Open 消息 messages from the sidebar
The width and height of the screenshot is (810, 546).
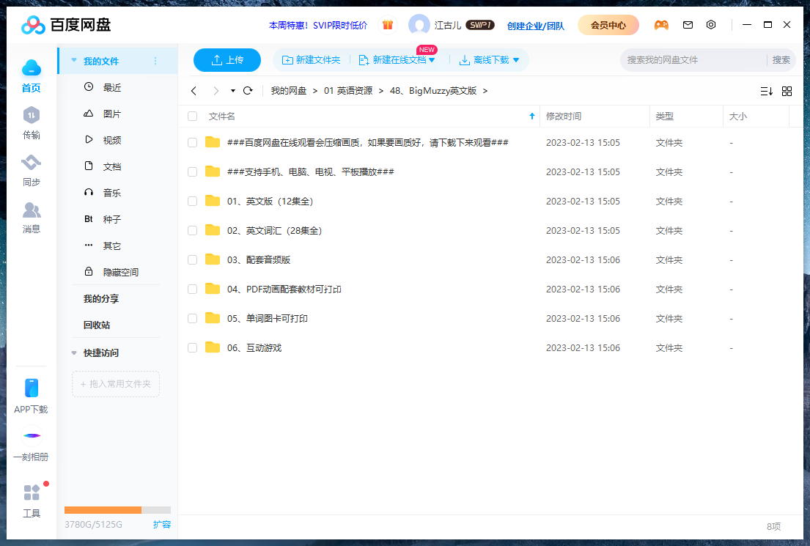click(31, 217)
